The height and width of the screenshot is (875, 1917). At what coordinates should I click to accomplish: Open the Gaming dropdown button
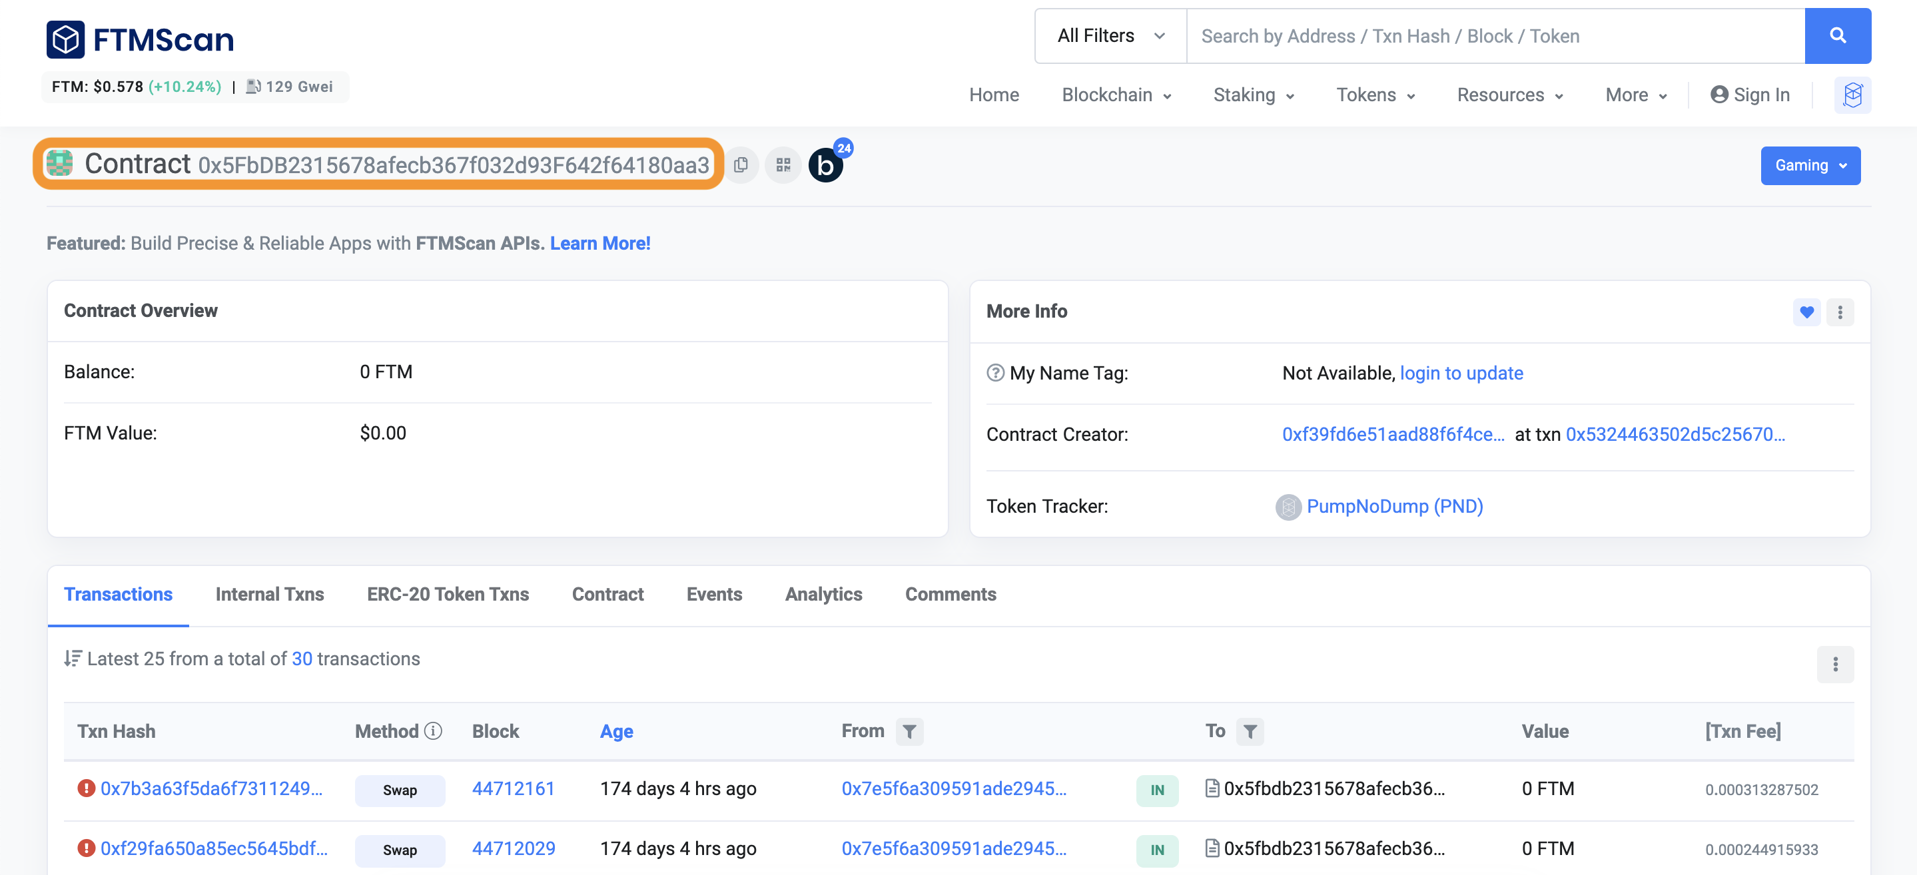pyautogui.click(x=1810, y=165)
